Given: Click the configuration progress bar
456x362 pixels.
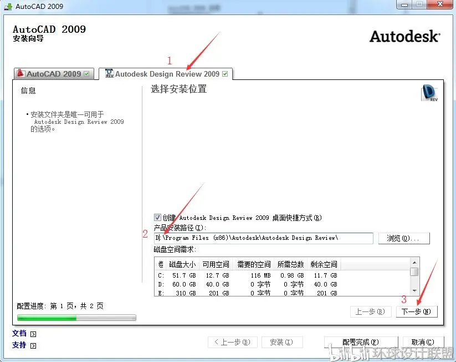Looking at the screenshot, I should coord(76,318).
